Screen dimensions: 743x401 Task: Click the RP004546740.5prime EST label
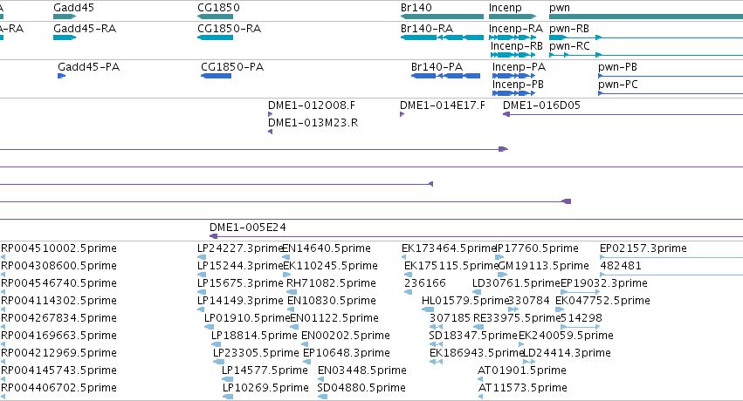point(58,283)
